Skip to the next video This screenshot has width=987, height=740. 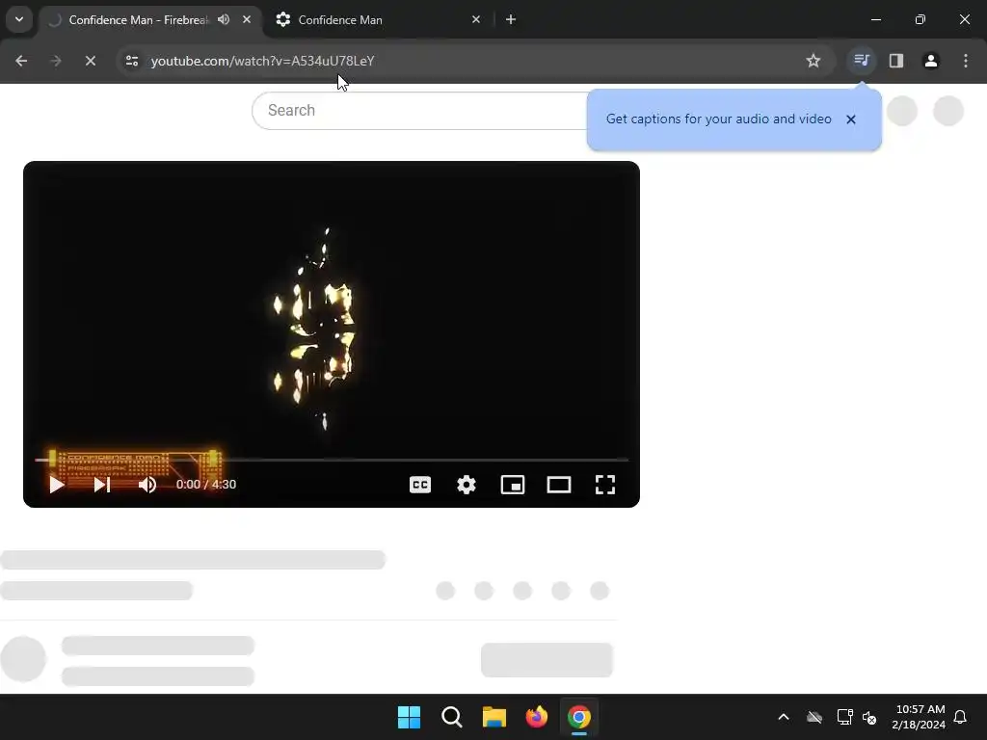[x=102, y=485]
